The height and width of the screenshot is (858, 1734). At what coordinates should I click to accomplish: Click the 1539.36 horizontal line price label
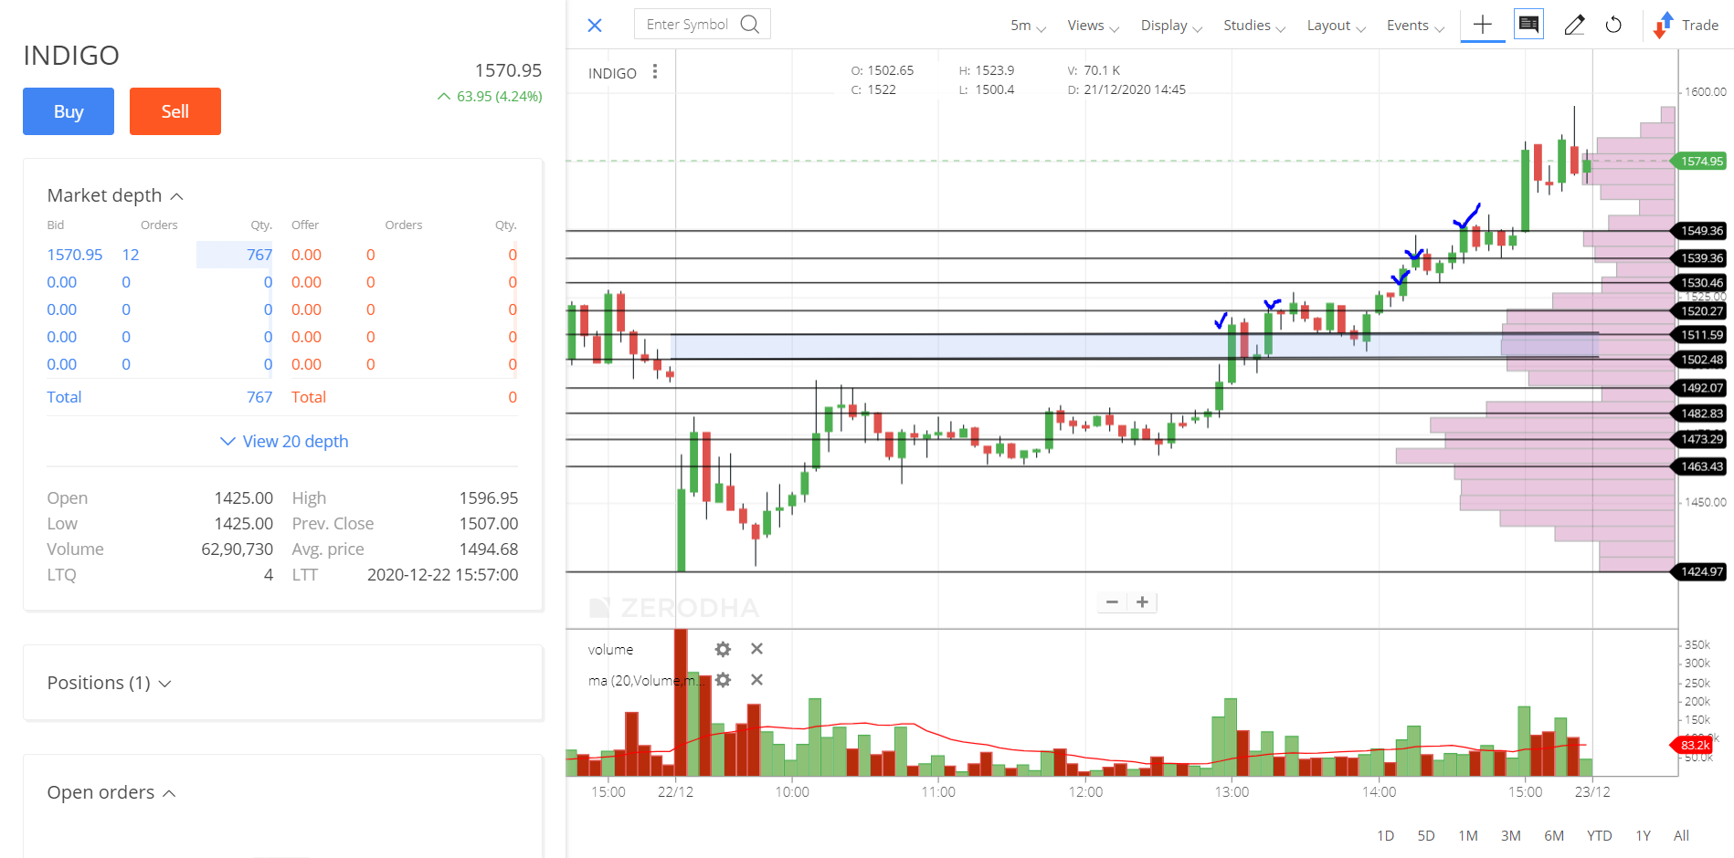point(1700,258)
